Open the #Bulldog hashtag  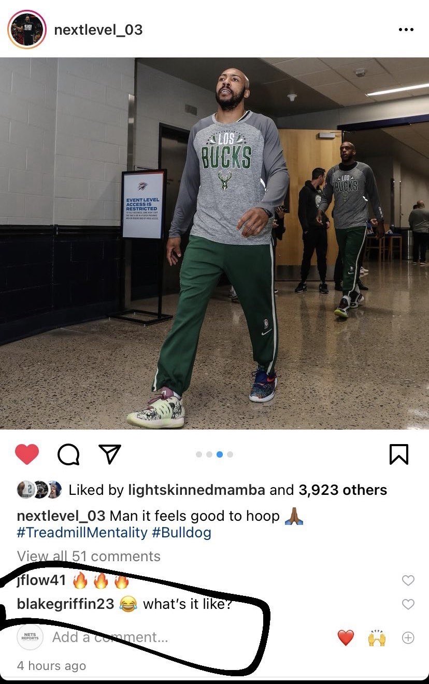(182, 533)
